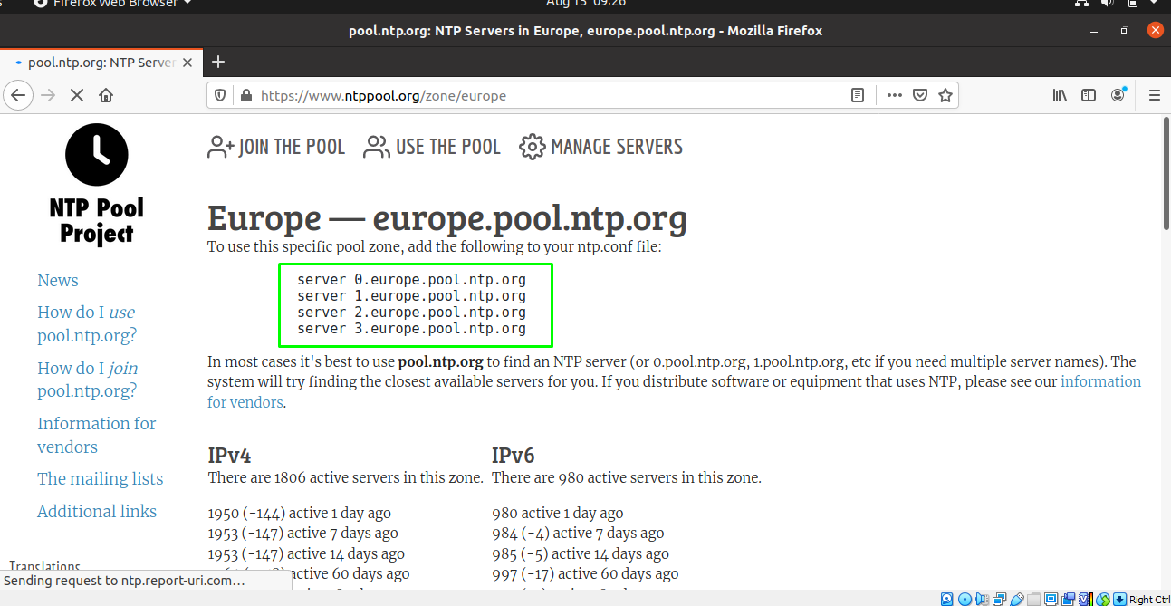Open the volume icon in system tray

(1109, 3)
